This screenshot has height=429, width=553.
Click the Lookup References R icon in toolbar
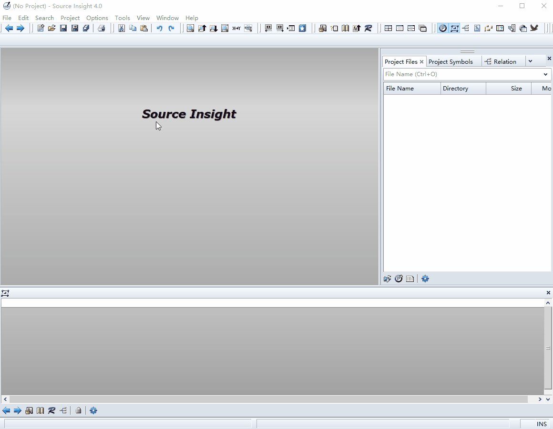pyautogui.click(x=368, y=28)
